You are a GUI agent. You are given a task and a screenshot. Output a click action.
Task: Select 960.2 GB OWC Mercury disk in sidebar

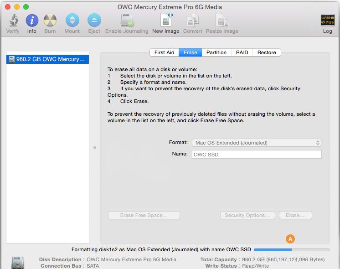pos(47,59)
